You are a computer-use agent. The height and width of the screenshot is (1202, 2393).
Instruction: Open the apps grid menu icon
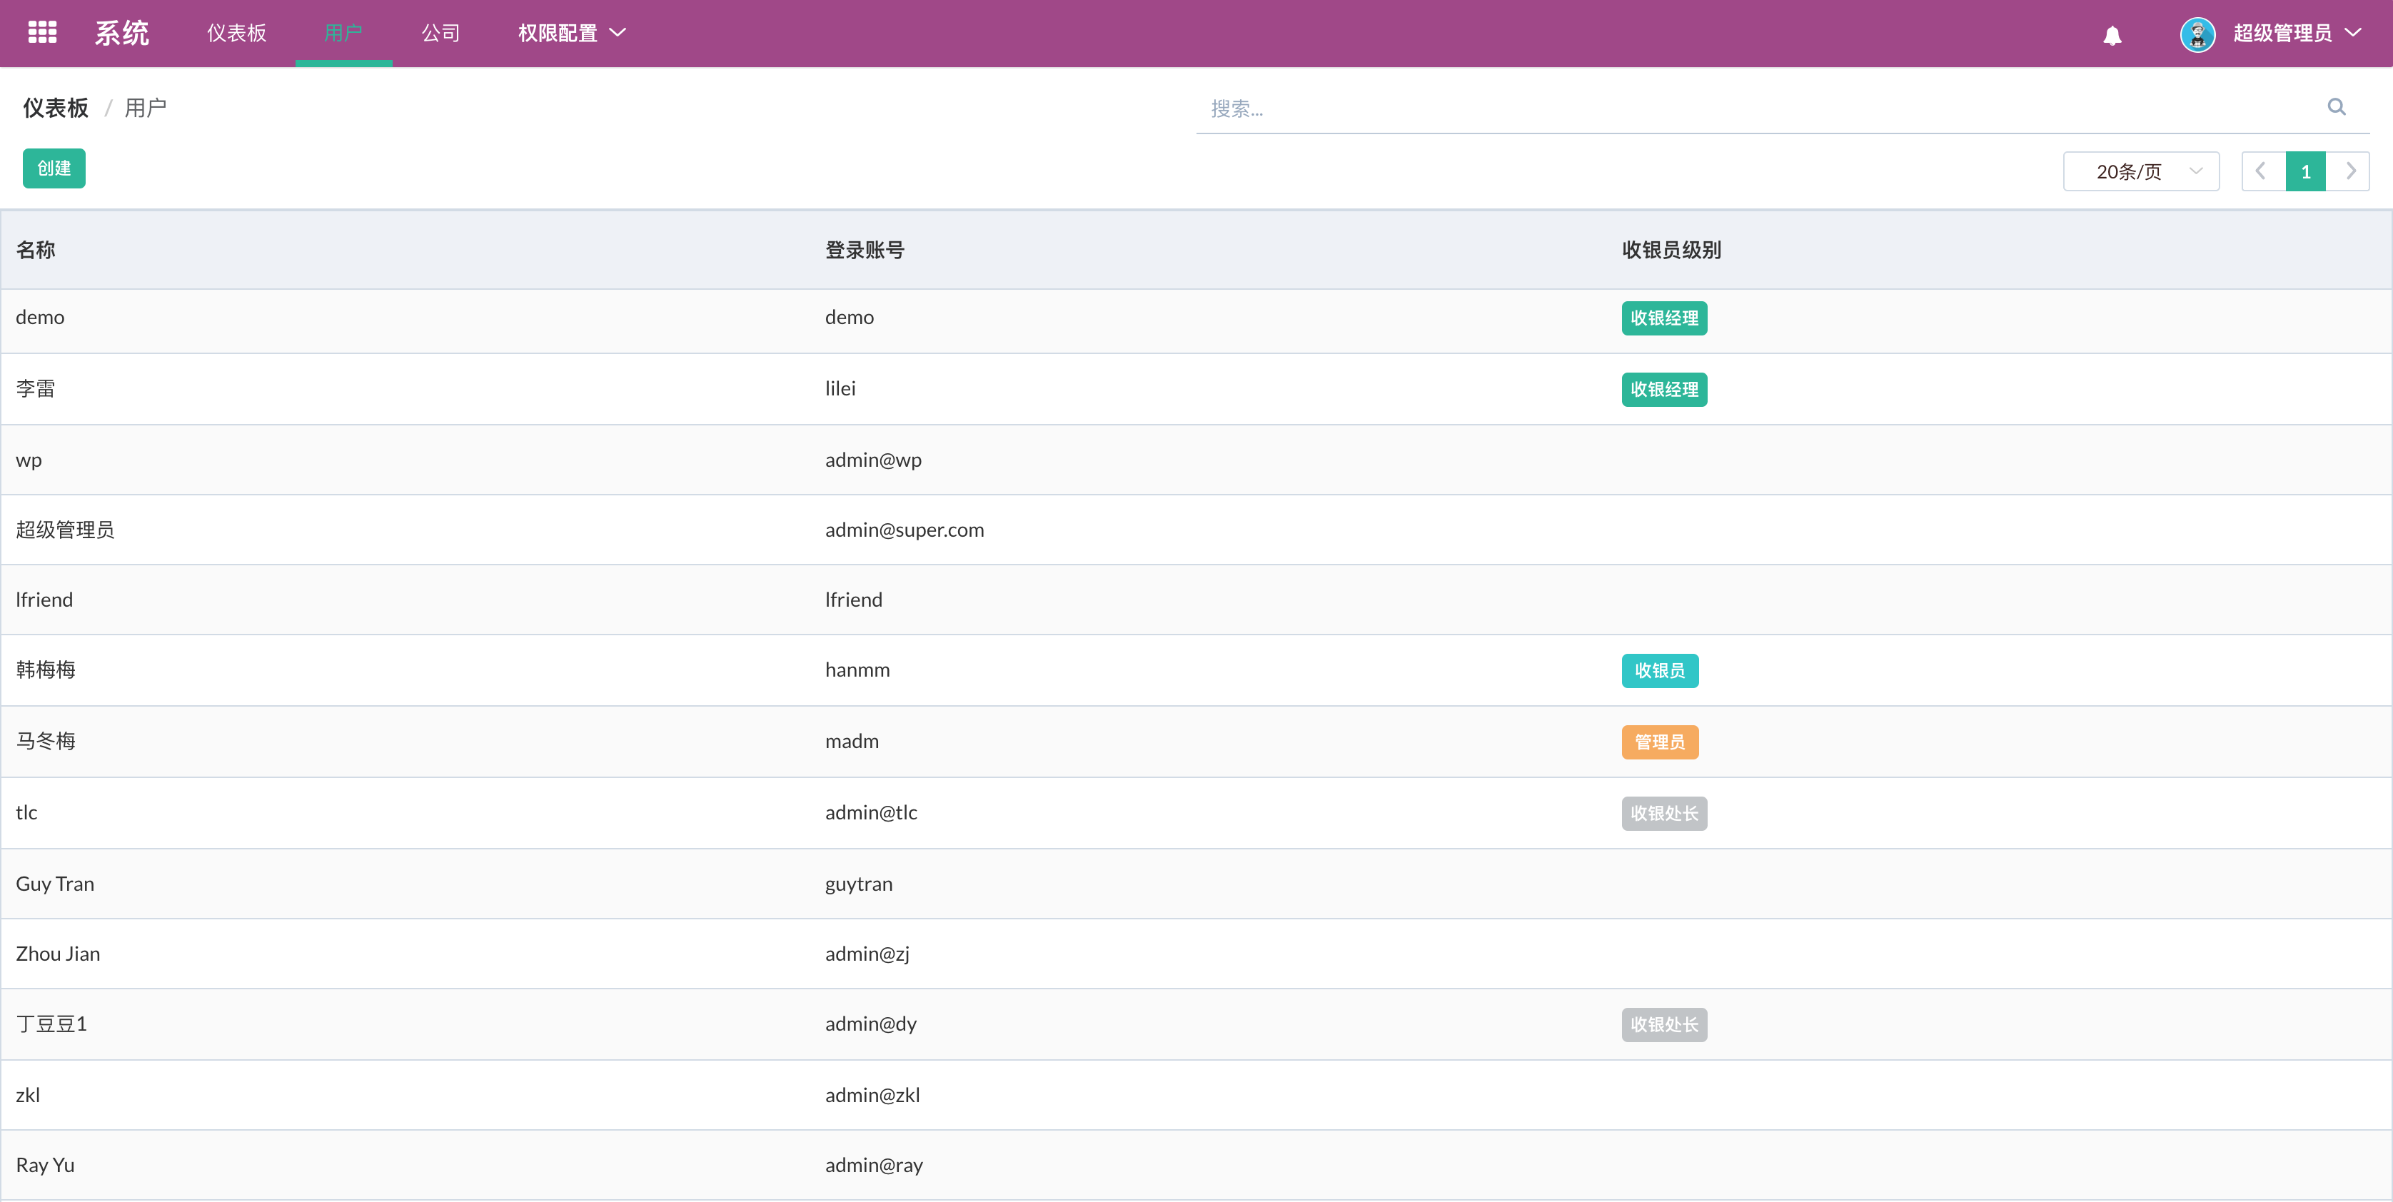point(43,33)
